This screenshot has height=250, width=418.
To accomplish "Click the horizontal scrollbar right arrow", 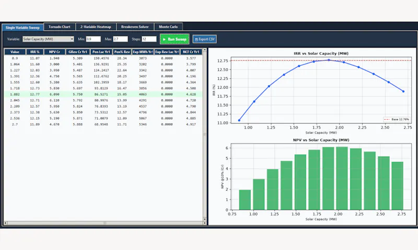I will [x=204, y=223].
